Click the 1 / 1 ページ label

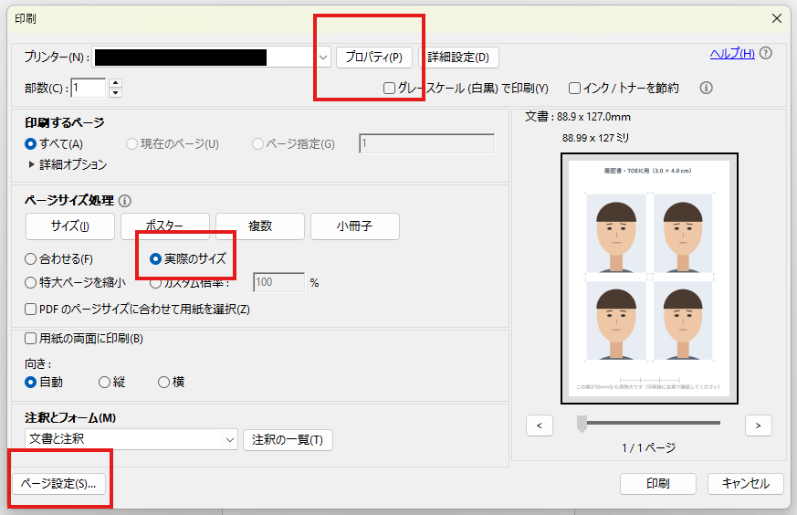(x=648, y=448)
